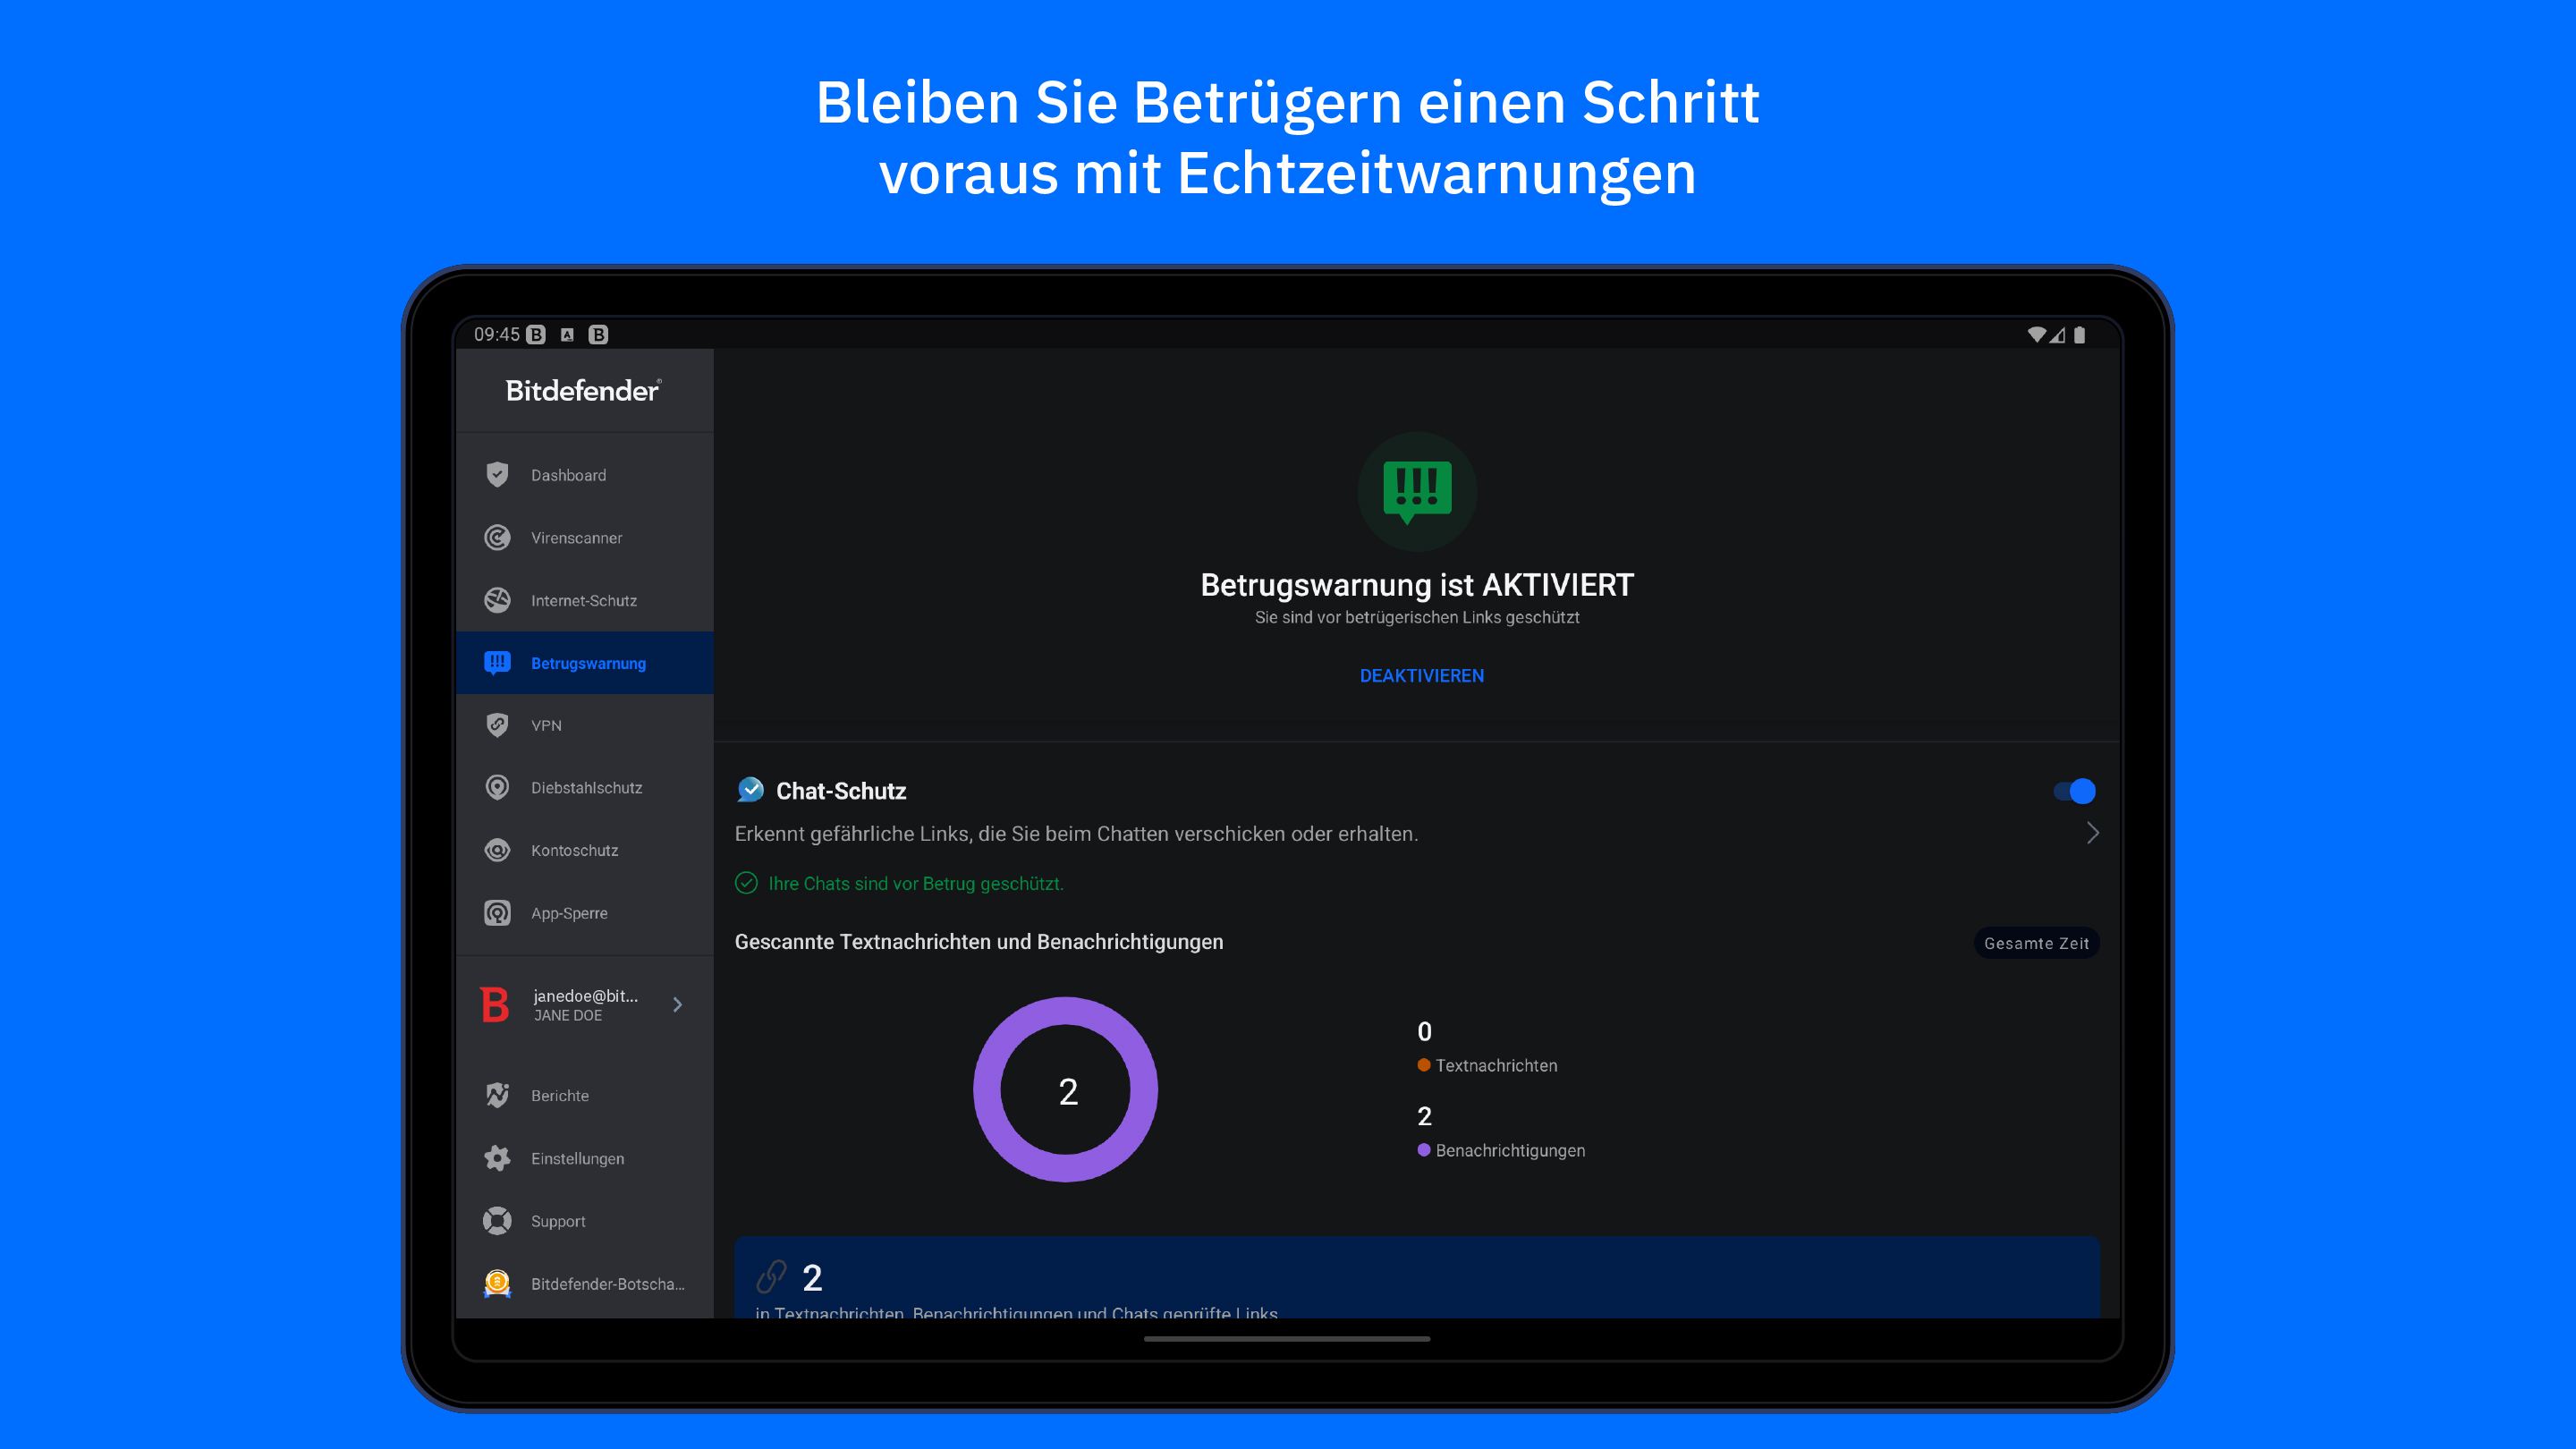Expand account details chevron next to janedoe
This screenshot has height=1449, width=2576.
click(678, 1004)
